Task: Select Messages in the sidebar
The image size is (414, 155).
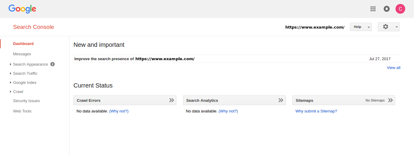Action: pos(22,54)
